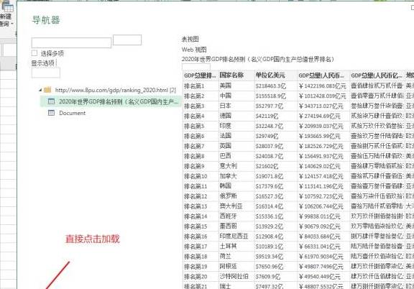Click the box below 显示选项

(46, 73)
